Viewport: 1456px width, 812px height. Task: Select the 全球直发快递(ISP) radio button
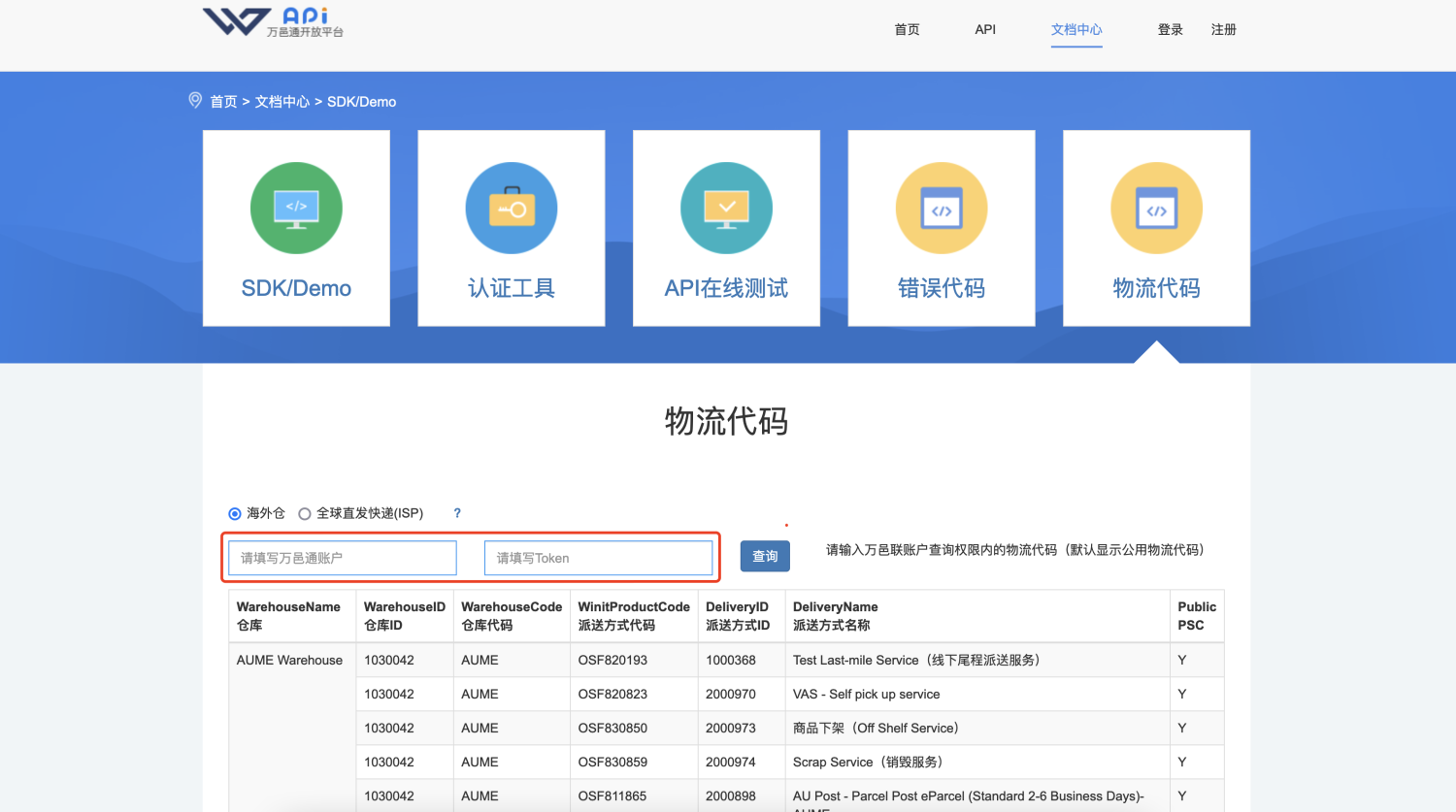coord(305,514)
